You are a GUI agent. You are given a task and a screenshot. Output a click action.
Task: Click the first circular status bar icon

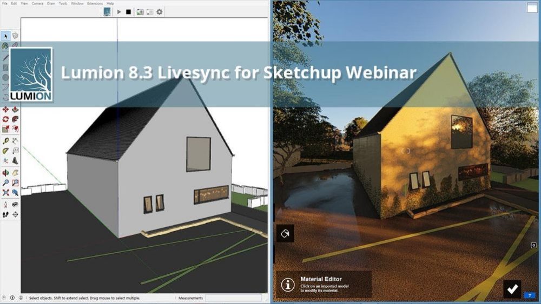pos(4,298)
